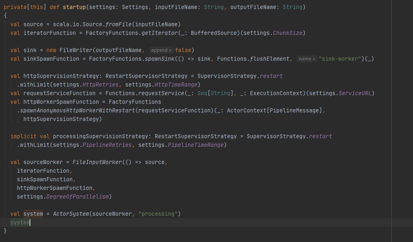Click the spawnSink method call

[x=160, y=59]
